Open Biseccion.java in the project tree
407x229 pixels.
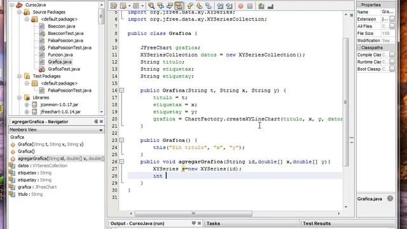click(61, 26)
